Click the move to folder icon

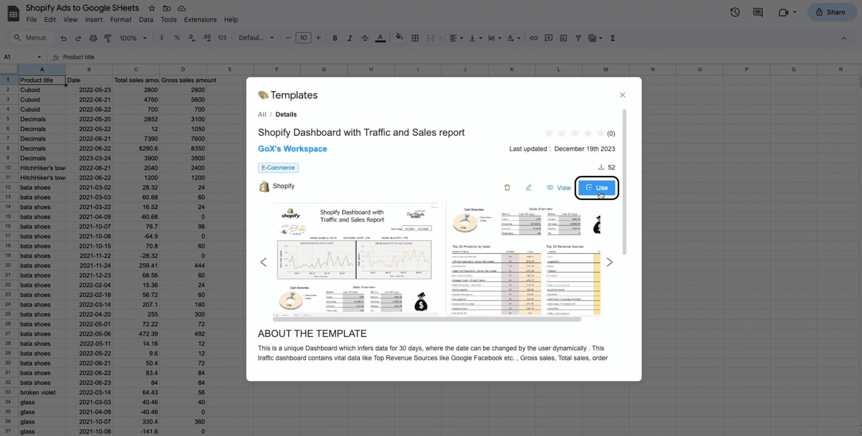tap(167, 8)
